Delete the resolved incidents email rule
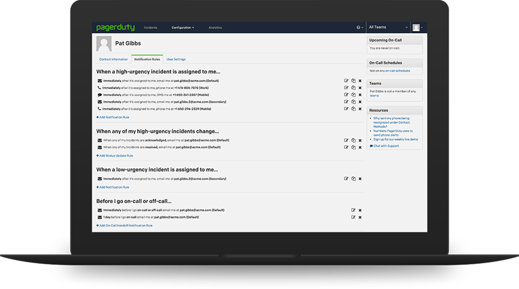519x289 pixels. pos(360,147)
